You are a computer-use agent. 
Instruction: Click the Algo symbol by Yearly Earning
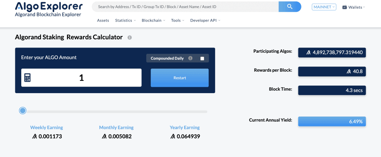point(173,137)
